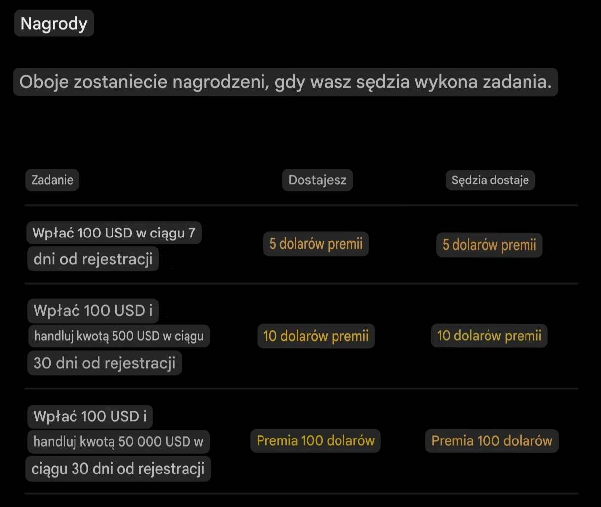
Task: Select 'Wpłać 100 USD i' in the third row
Action: pyautogui.click(x=90, y=416)
